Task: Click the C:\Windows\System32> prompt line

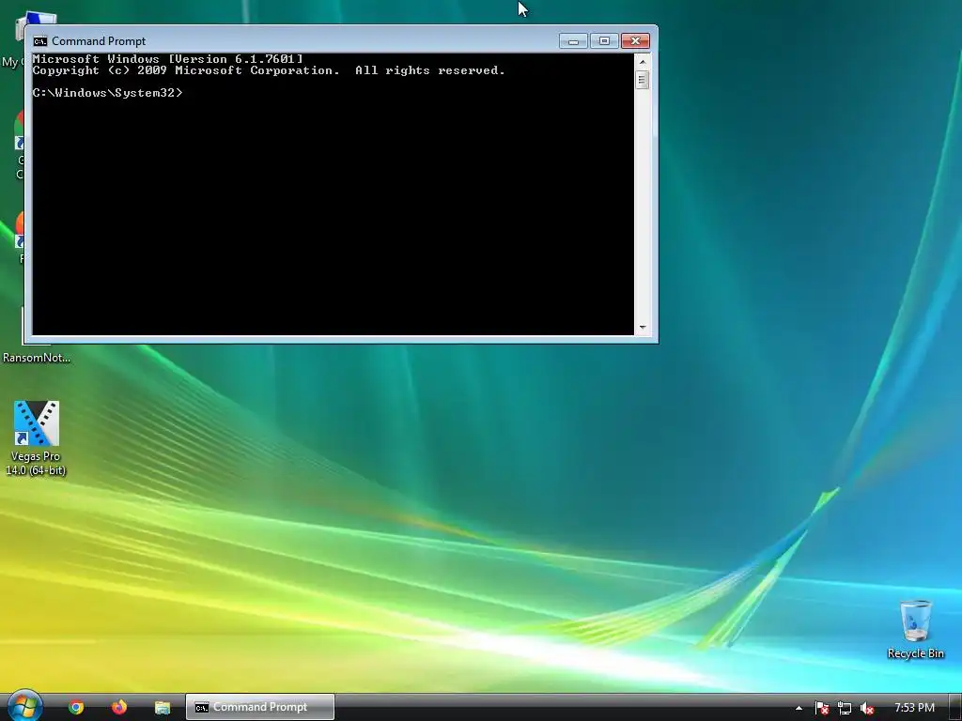Action: tap(108, 93)
